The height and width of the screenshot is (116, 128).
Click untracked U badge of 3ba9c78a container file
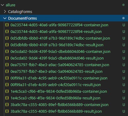[124, 105]
